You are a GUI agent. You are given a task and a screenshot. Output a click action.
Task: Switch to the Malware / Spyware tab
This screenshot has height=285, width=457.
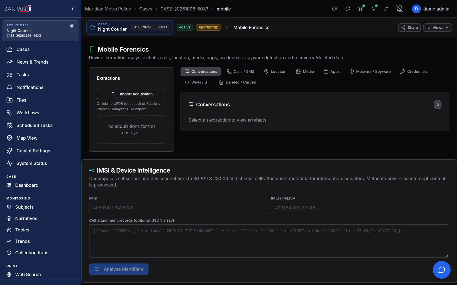(x=370, y=72)
